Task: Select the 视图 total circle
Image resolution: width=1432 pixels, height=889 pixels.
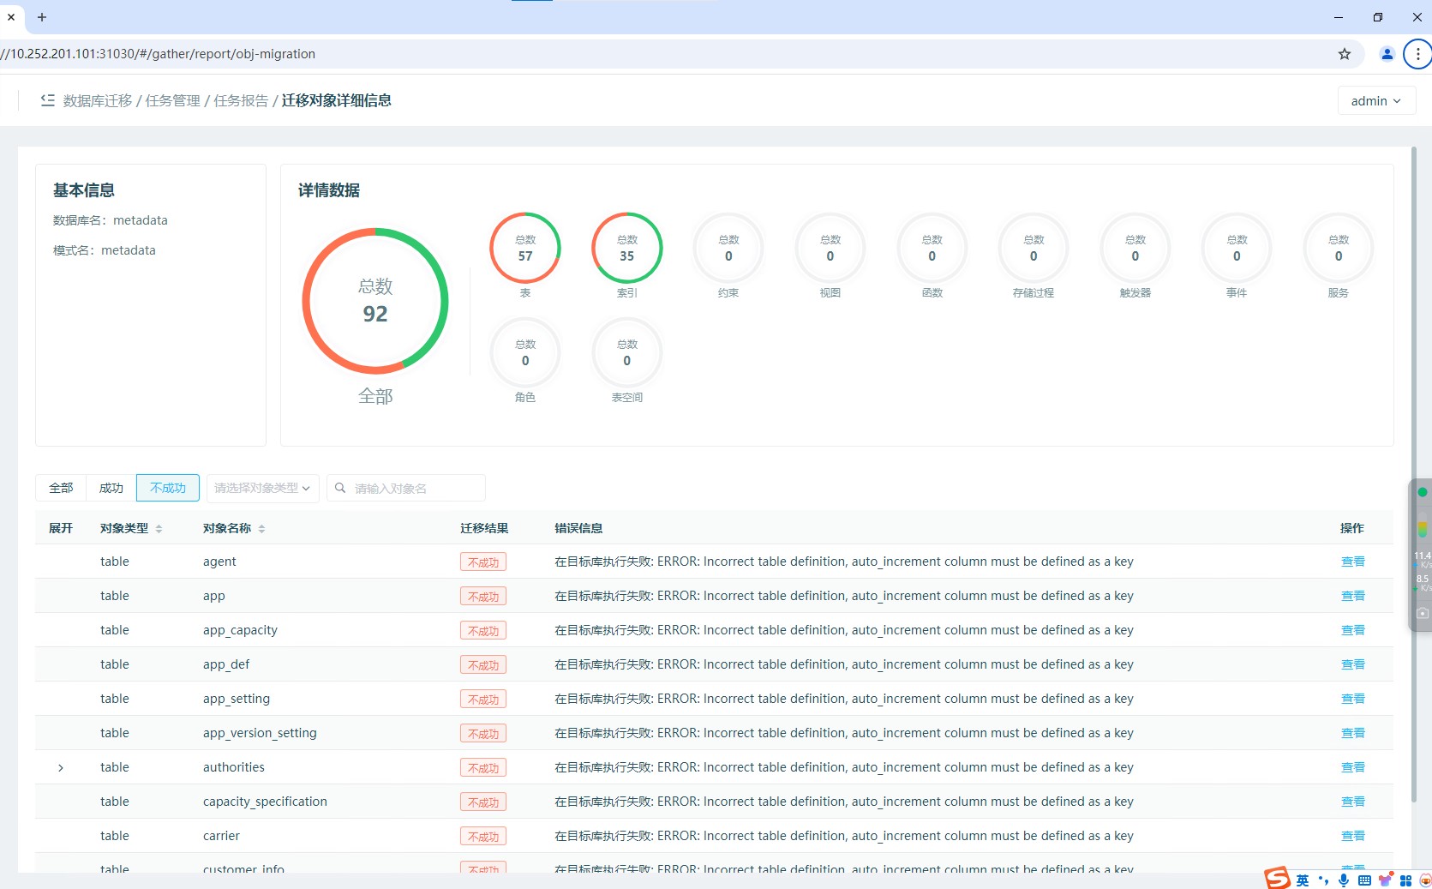Action: point(830,248)
